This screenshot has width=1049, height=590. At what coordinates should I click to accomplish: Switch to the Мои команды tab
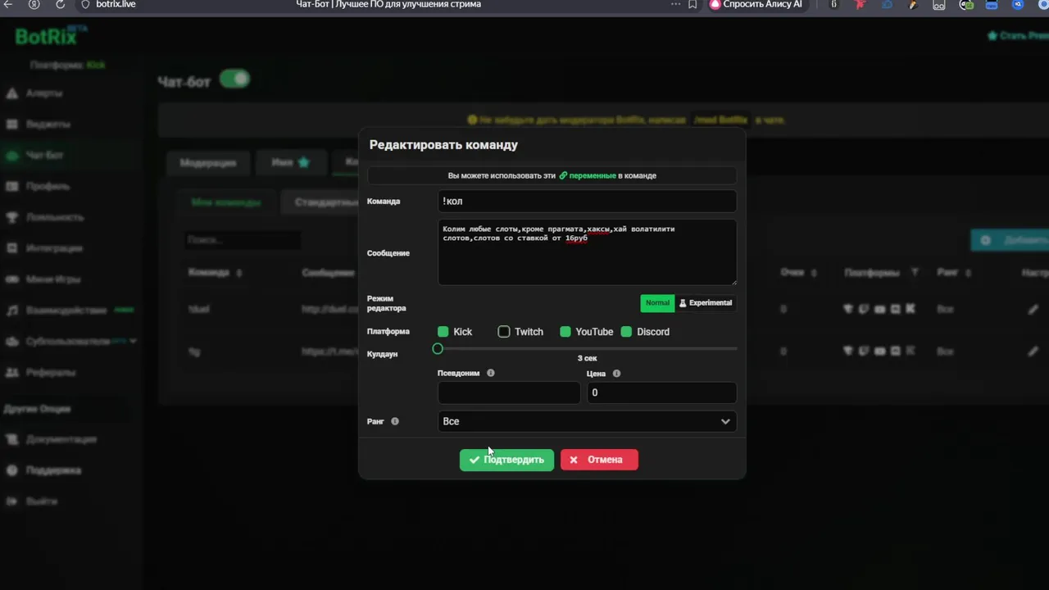pyautogui.click(x=226, y=202)
